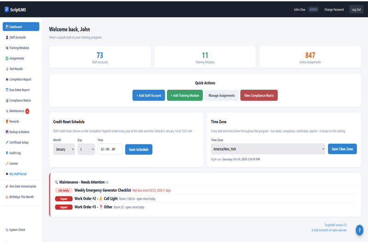Click the ADMIN badge beside John Doe

coord(313,9)
